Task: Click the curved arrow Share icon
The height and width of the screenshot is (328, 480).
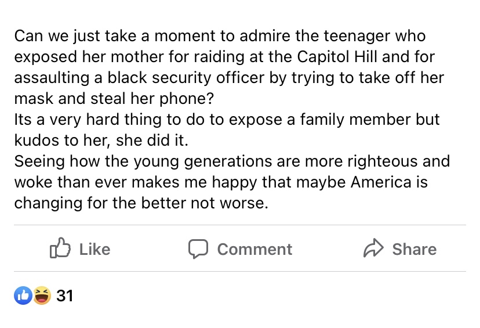Action: (373, 248)
